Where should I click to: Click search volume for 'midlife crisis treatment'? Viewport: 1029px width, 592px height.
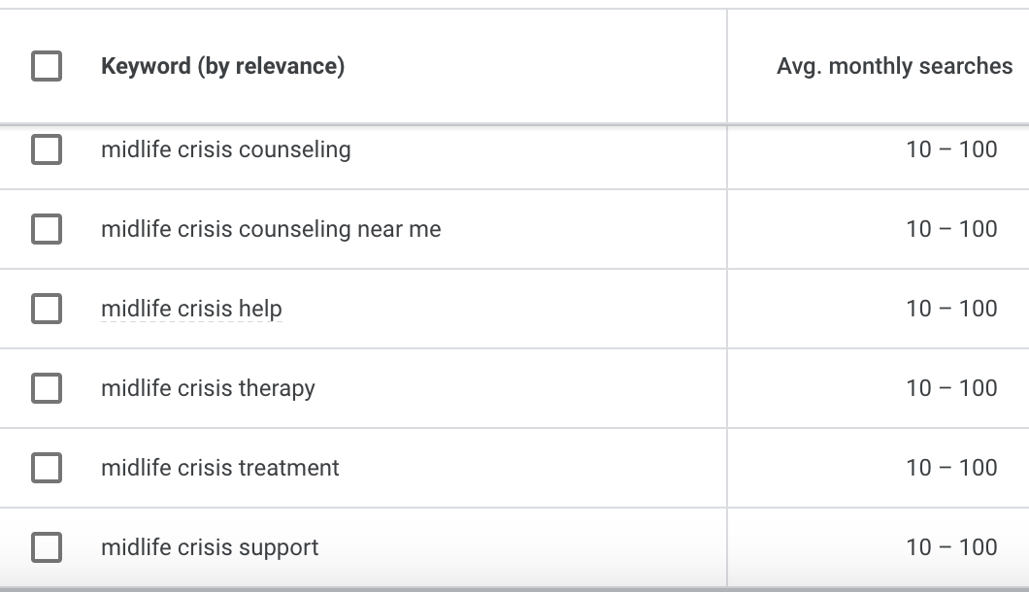(951, 468)
